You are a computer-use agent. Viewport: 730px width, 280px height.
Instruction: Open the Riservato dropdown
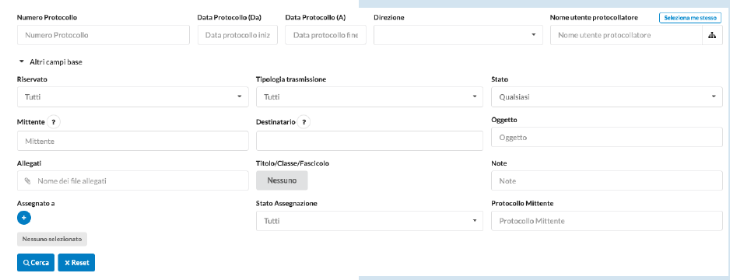pos(132,96)
